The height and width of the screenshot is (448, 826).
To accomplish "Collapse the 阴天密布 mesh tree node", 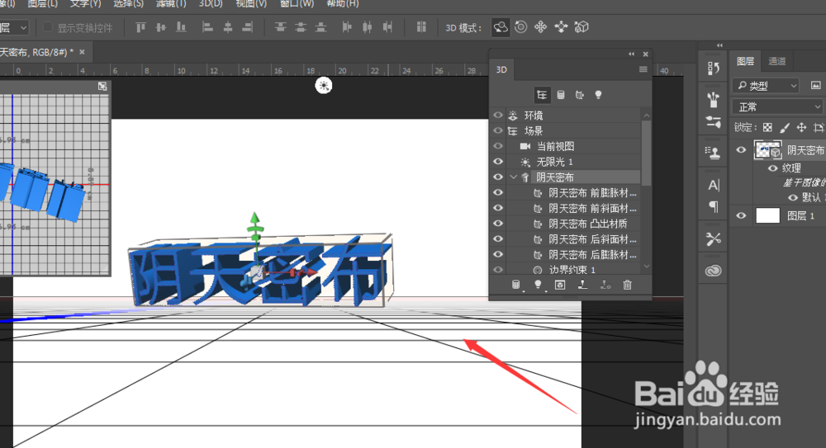I will coord(514,177).
